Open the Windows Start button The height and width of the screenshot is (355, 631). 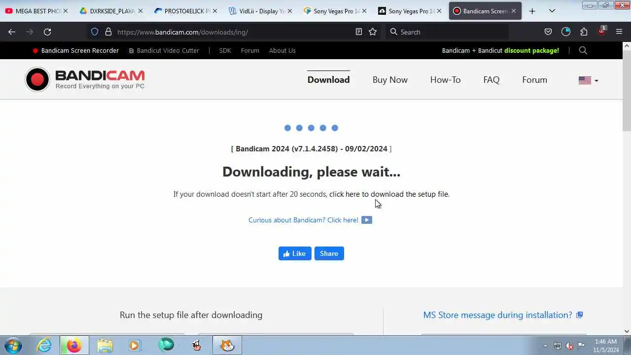(13, 345)
